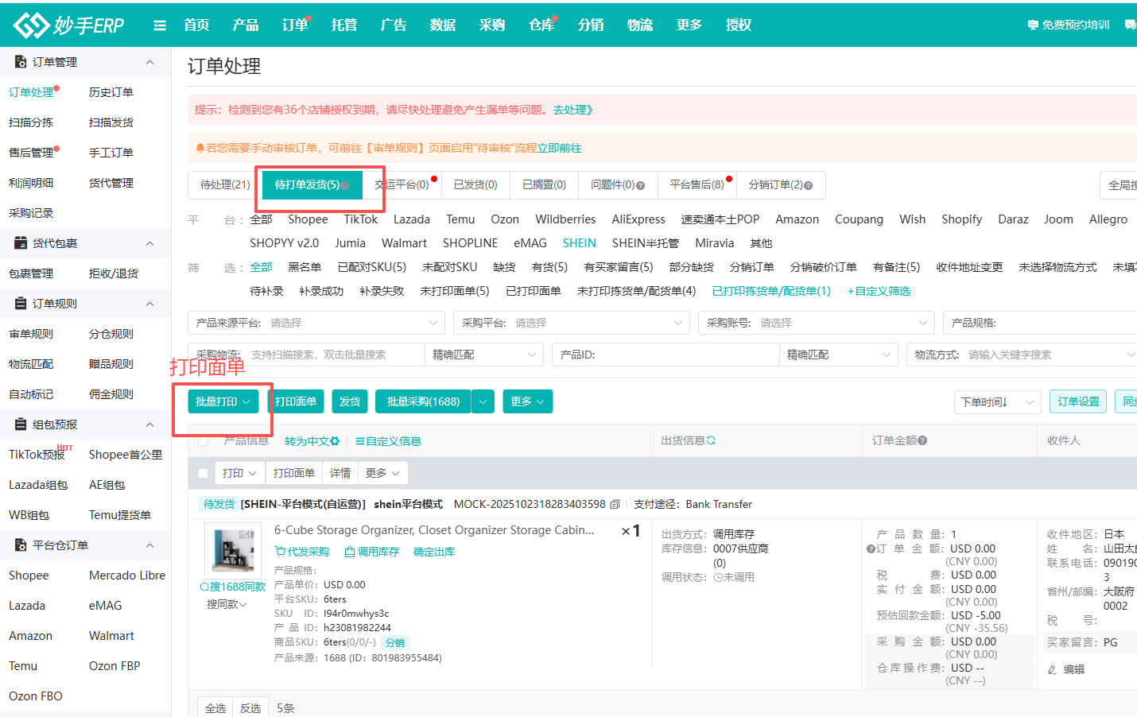The width and height of the screenshot is (1137, 717).
Task: Open the 下单时间 sort dropdown
Action: coord(997,402)
